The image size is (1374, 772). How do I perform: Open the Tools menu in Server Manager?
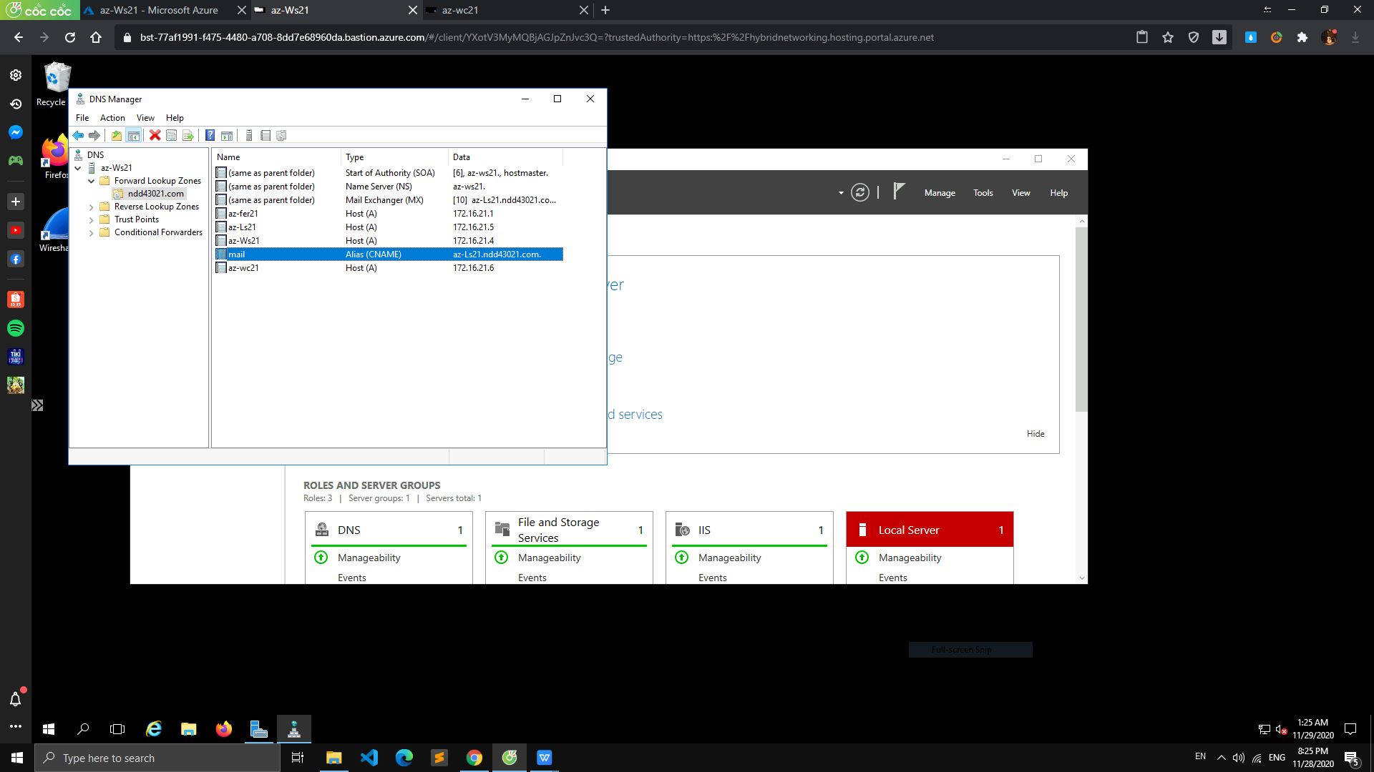[x=983, y=192]
